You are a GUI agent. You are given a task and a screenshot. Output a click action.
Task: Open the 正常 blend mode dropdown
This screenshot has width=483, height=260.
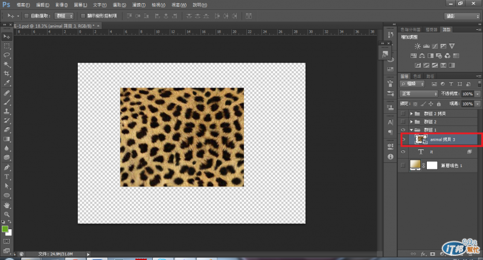pyautogui.click(x=419, y=94)
